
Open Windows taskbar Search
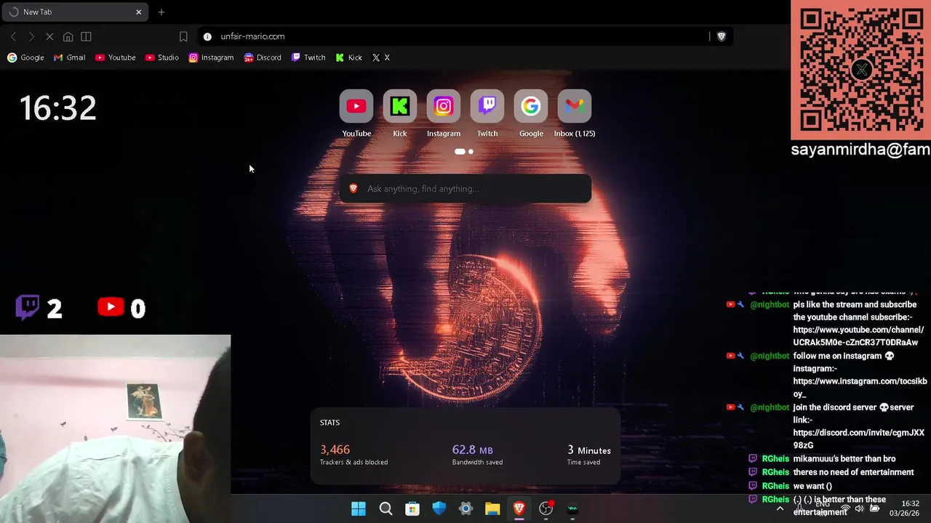pyautogui.click(x=385, y=509)
